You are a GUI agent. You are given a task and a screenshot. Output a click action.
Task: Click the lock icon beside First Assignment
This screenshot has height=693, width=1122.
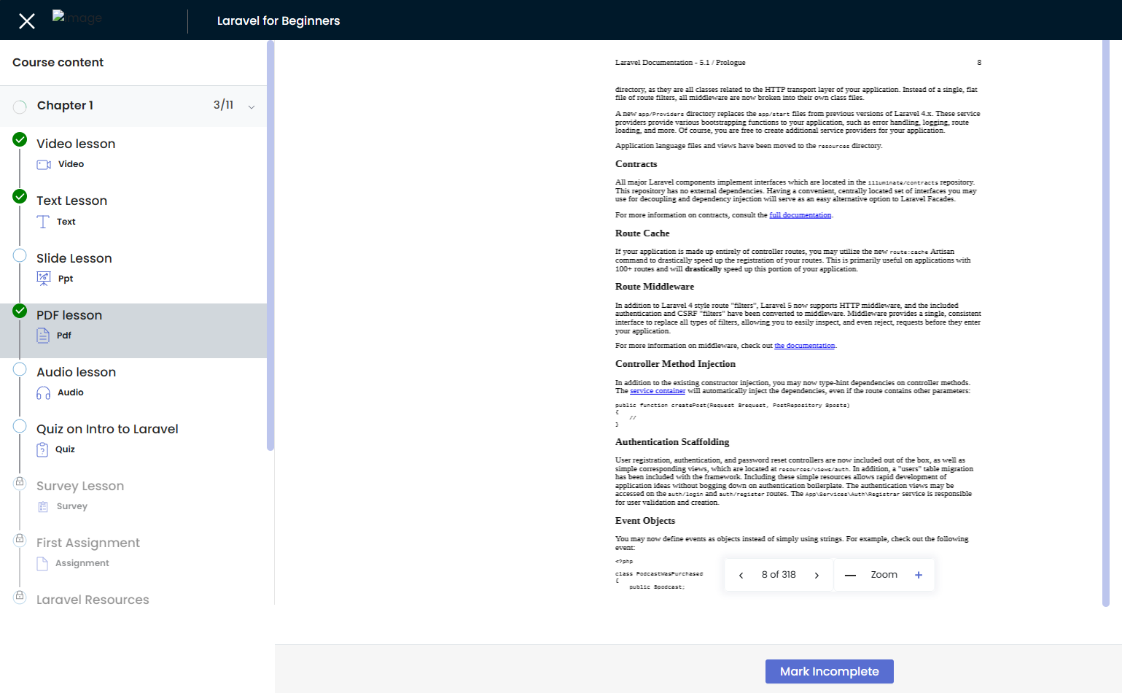click(x=20, y=539)
